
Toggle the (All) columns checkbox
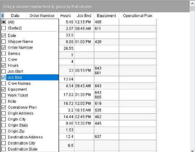tap(3, 22)
